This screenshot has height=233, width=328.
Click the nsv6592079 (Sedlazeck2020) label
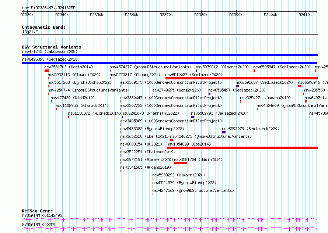coord(251,129)
